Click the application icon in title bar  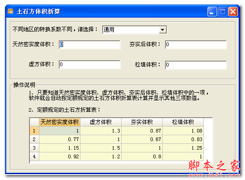tap(11, 11)
